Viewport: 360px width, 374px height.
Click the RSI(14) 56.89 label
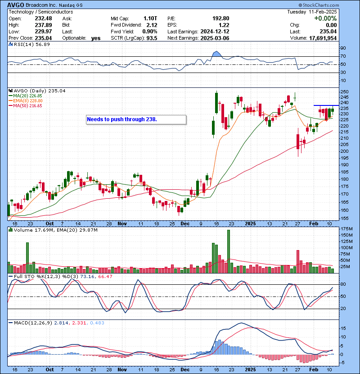(x=31, y=44)
